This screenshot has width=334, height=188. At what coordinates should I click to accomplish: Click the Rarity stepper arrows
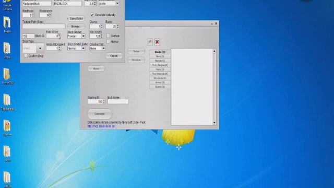pyautogui.click(x=117, y=27)
